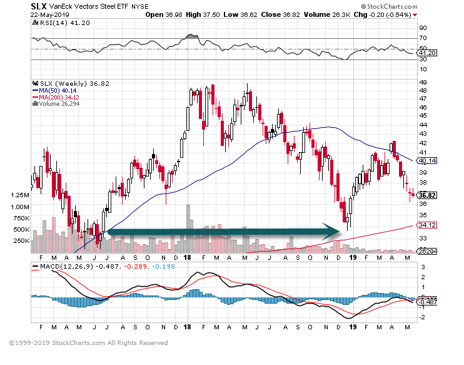Click the 500K volume axis label

pos(21,230)
